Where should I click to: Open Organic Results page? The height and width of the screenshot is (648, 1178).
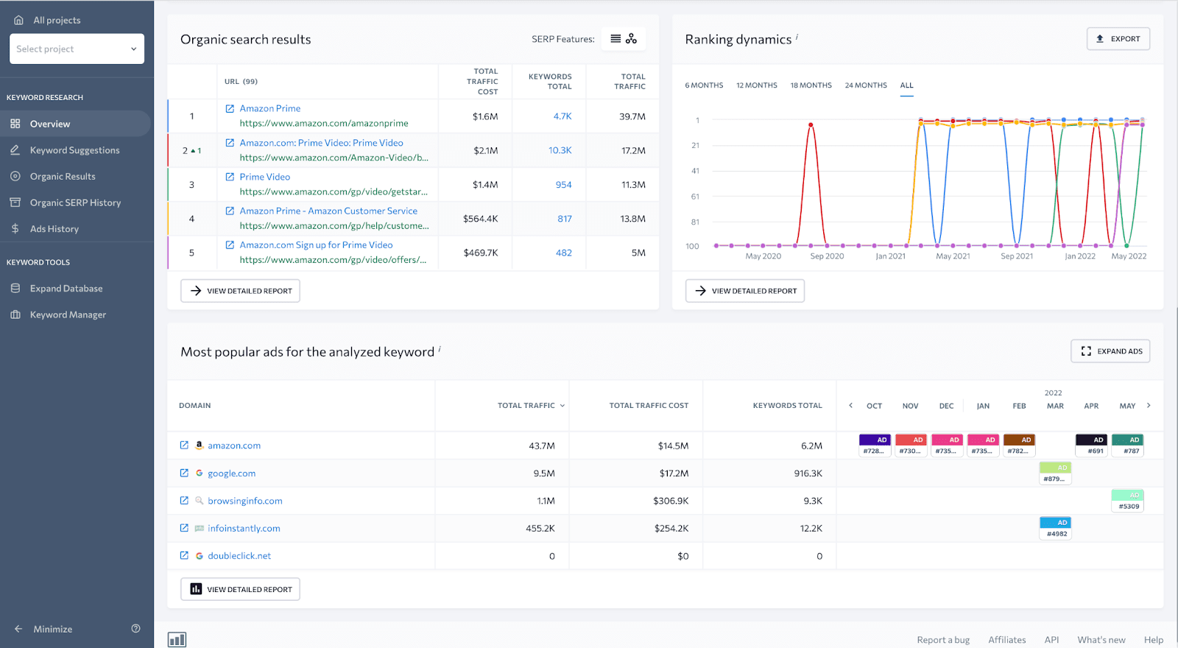tap(63, 177)
